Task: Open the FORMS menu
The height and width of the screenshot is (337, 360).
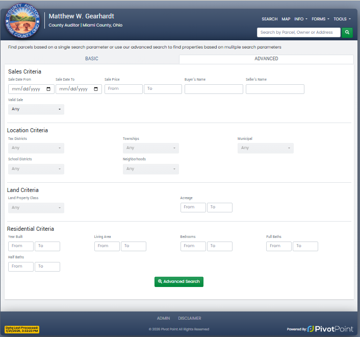Action: coord(320,19)
